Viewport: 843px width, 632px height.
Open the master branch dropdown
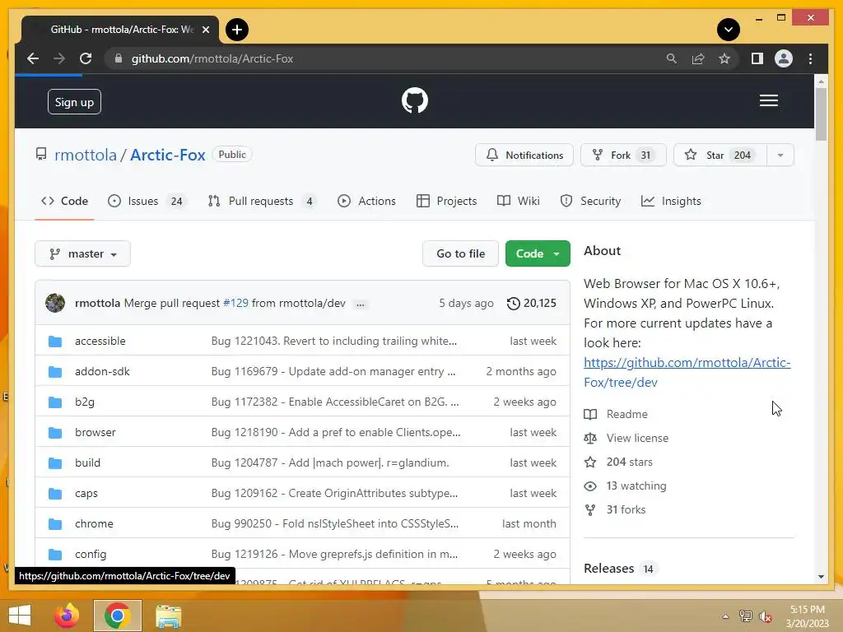click(x=83, y=253)
